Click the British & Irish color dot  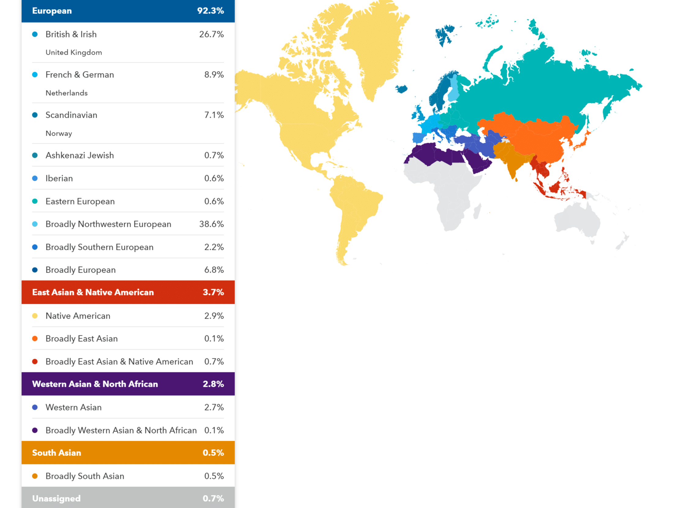pos(35,34)
